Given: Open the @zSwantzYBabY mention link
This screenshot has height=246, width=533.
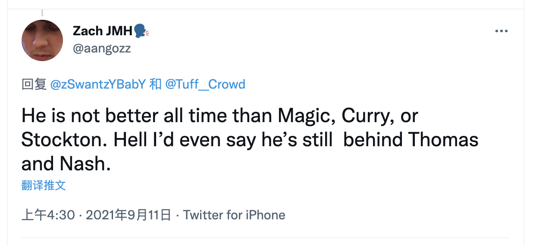Looking at the screenshot, I should pyautogui.click(x=98, y=84).
